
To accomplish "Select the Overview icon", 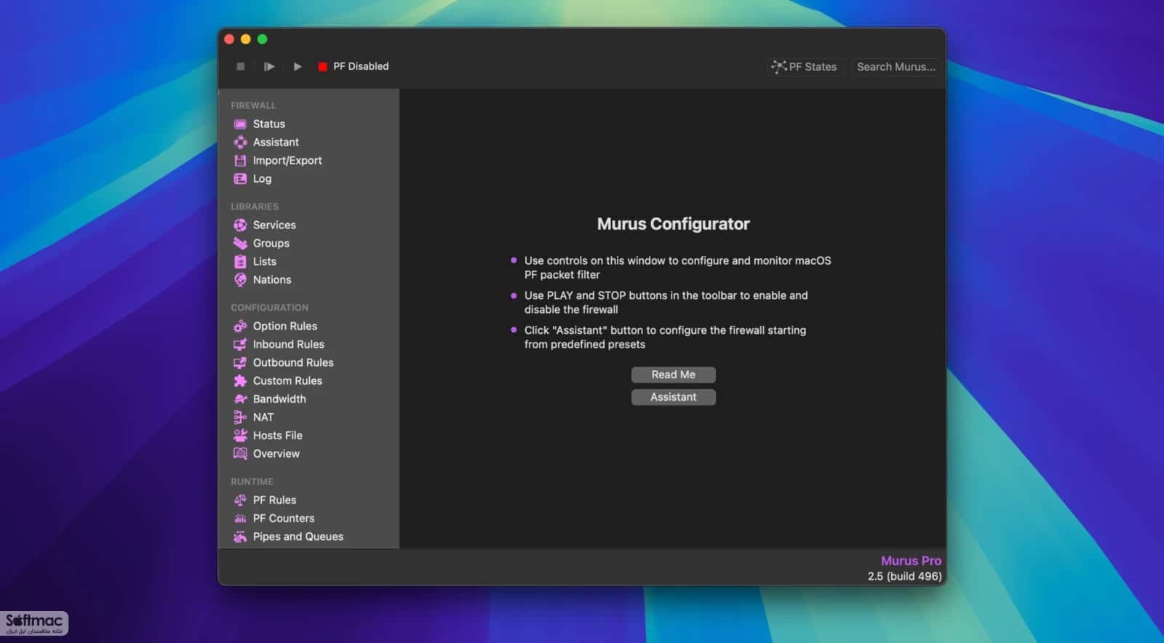I will click(x=240, y=454).
